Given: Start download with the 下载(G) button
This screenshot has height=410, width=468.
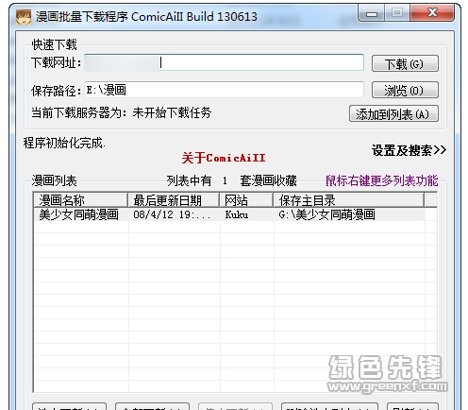Looking at the screenshot, I should (x=405, y=63).
